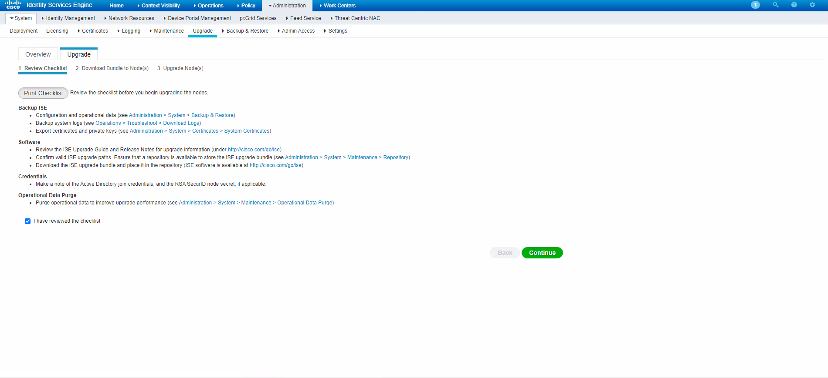Click the Backup ISE heading

click(33, 108)
